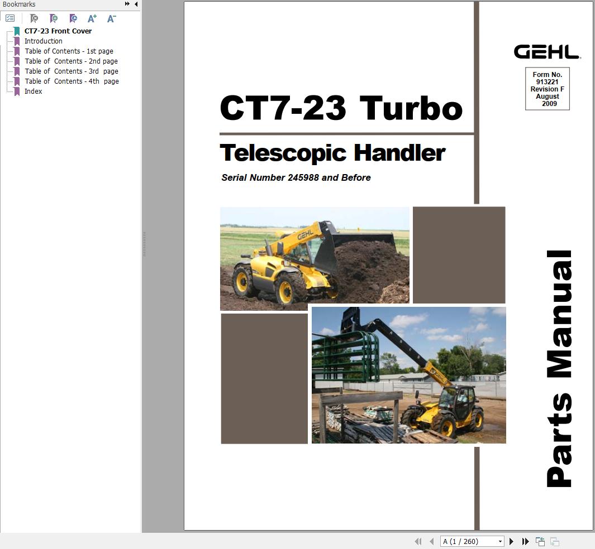Go to the next page
The height and width of the screenshot is (549, 595).
click(512, 541)
